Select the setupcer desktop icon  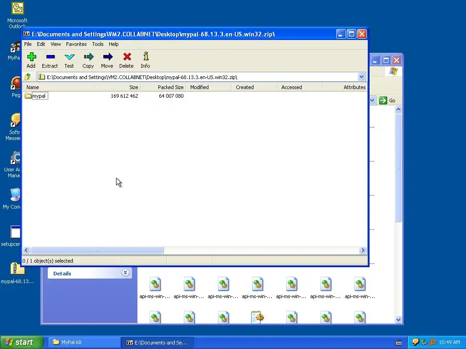pos(11,236)
